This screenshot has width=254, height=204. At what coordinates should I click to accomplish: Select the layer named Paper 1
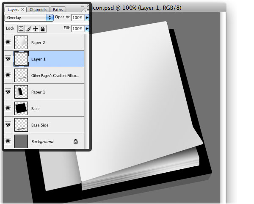coord(38,92)
